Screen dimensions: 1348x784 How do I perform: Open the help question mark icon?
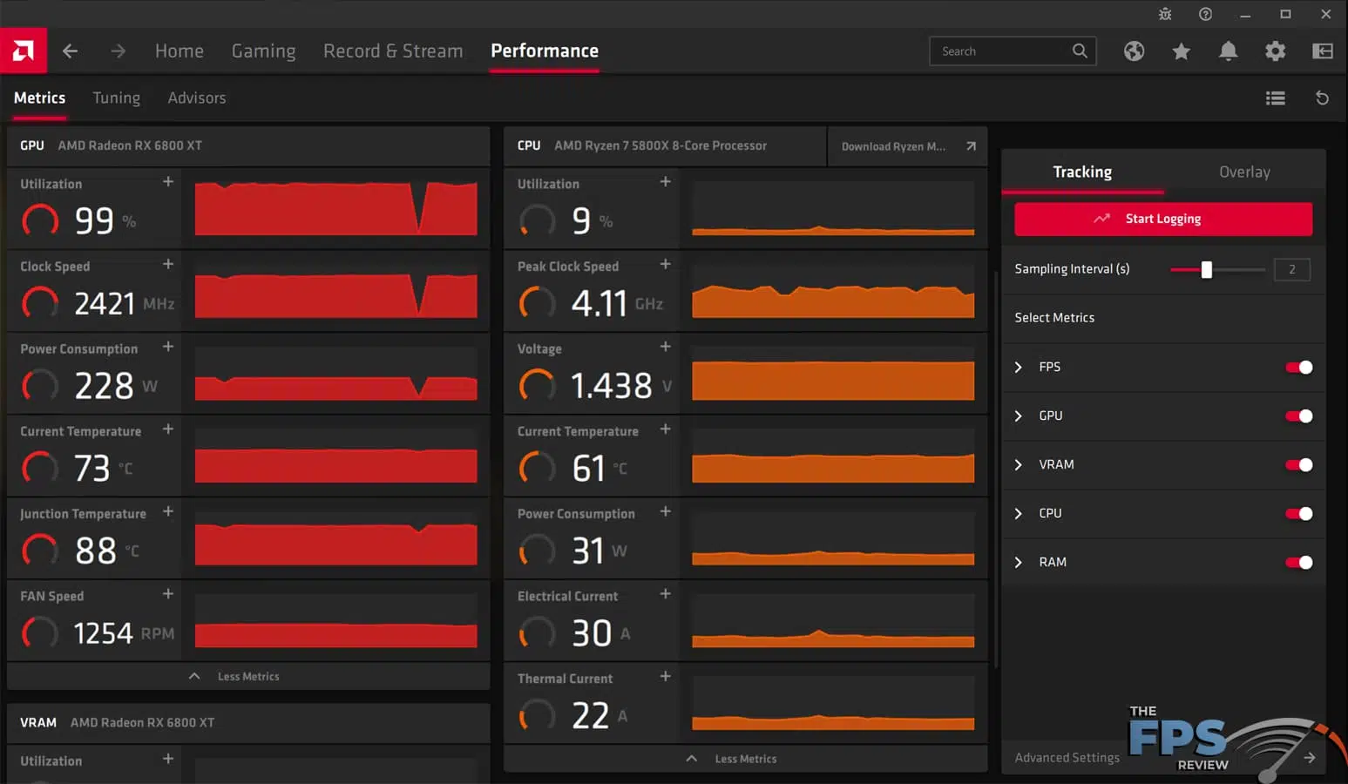click(1205, 14)
